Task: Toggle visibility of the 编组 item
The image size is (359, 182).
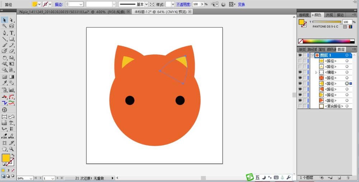Action: pyautogui.click(x=300, y=72)
